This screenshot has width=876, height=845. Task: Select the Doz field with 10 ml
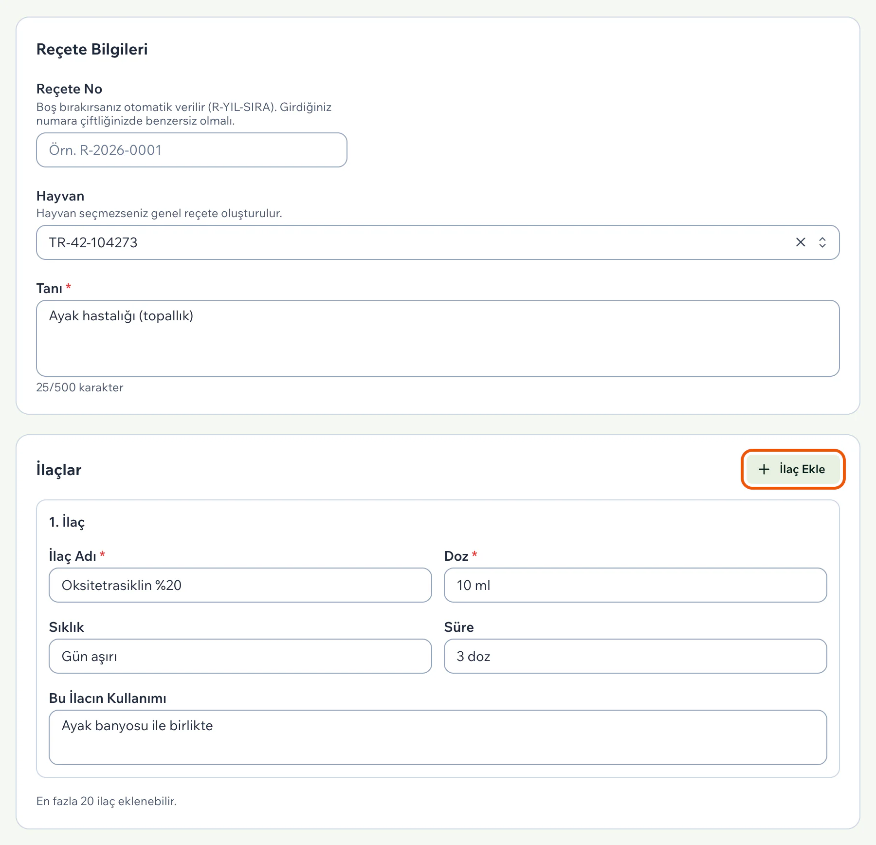(x=636, y=585)
